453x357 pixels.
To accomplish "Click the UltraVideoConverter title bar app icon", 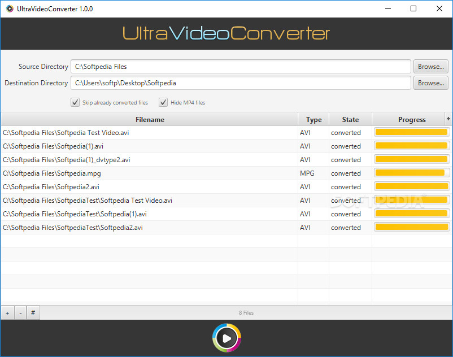I will point(10,8).
